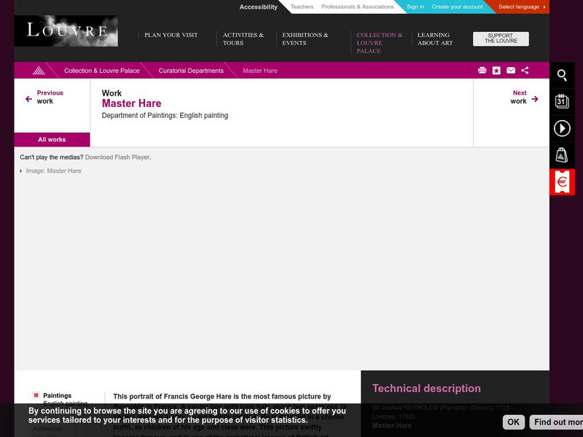Click Department of Paintings: English painting text
Viewport: 583px width, 437px height.
tap(165, 116)
